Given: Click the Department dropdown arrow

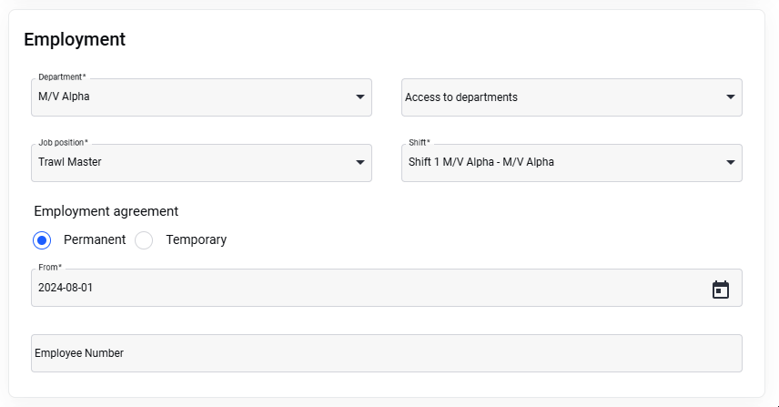Looking at the screenshot, I should coord(360,97).
